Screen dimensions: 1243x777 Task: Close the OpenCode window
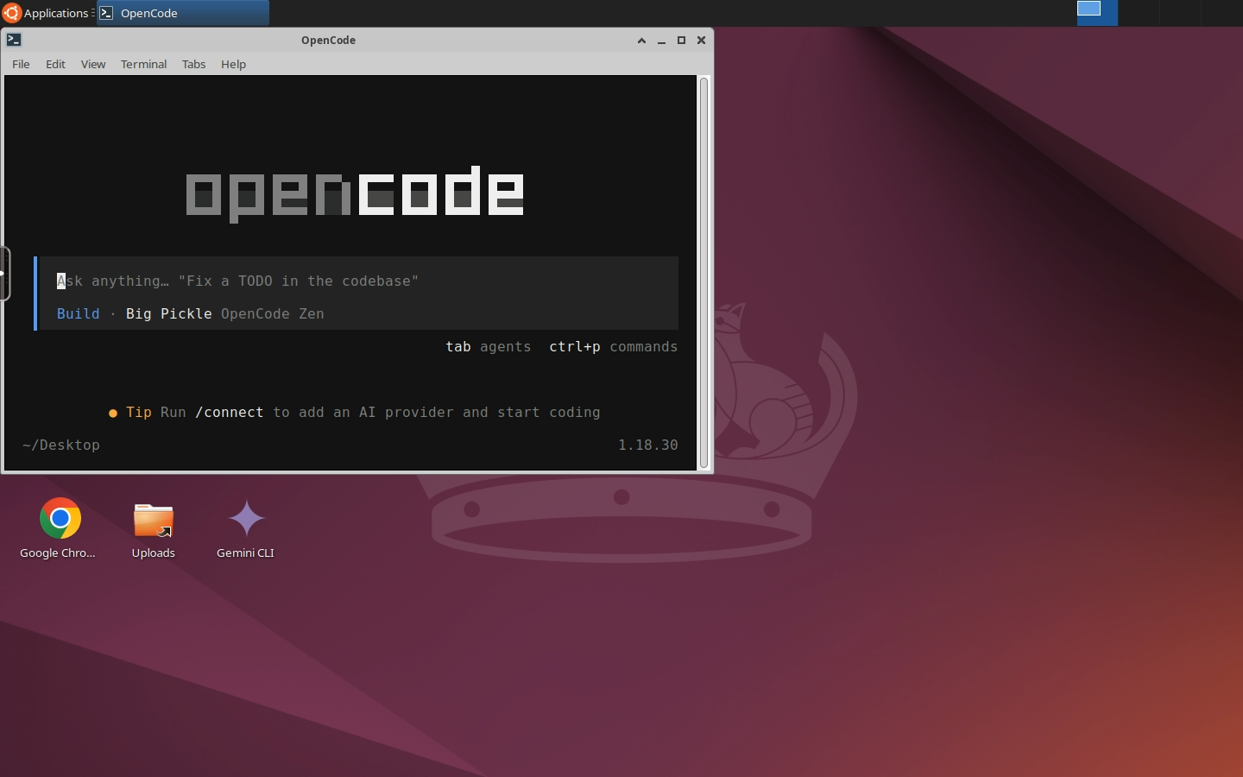701,40
